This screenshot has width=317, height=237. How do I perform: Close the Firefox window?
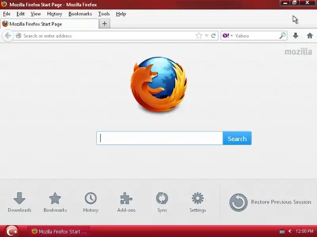[x=307, y=3]
